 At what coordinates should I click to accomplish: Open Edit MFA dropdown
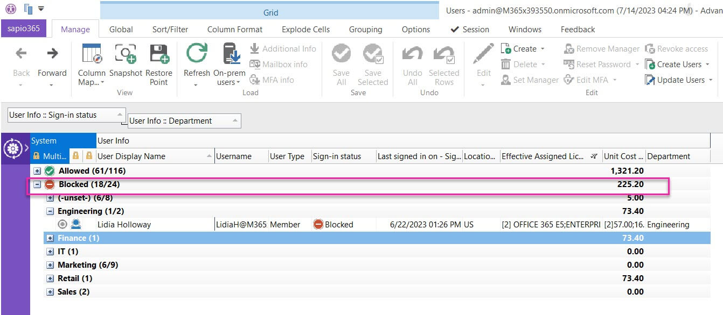[590, 80]
